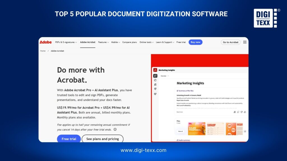The width and height of the screenshot is (287, 161).
Task: Open the Sales Proposal file thumbnail
Action: click(197, 129)
